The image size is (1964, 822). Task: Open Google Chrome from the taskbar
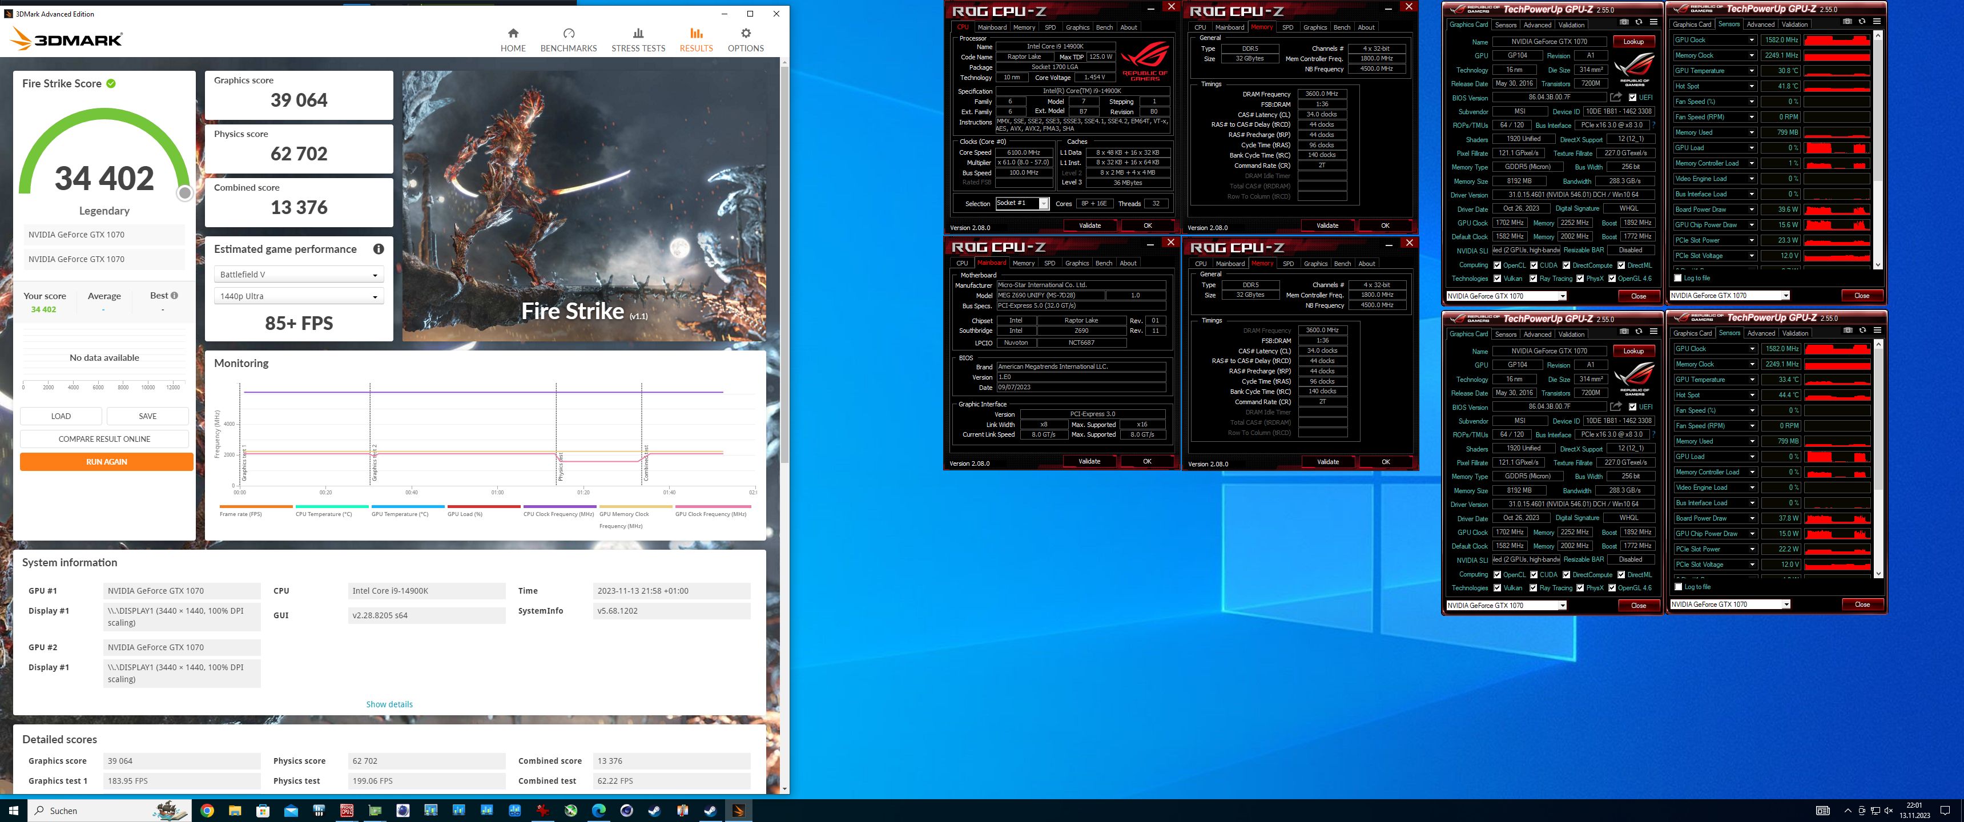[207, 811]
